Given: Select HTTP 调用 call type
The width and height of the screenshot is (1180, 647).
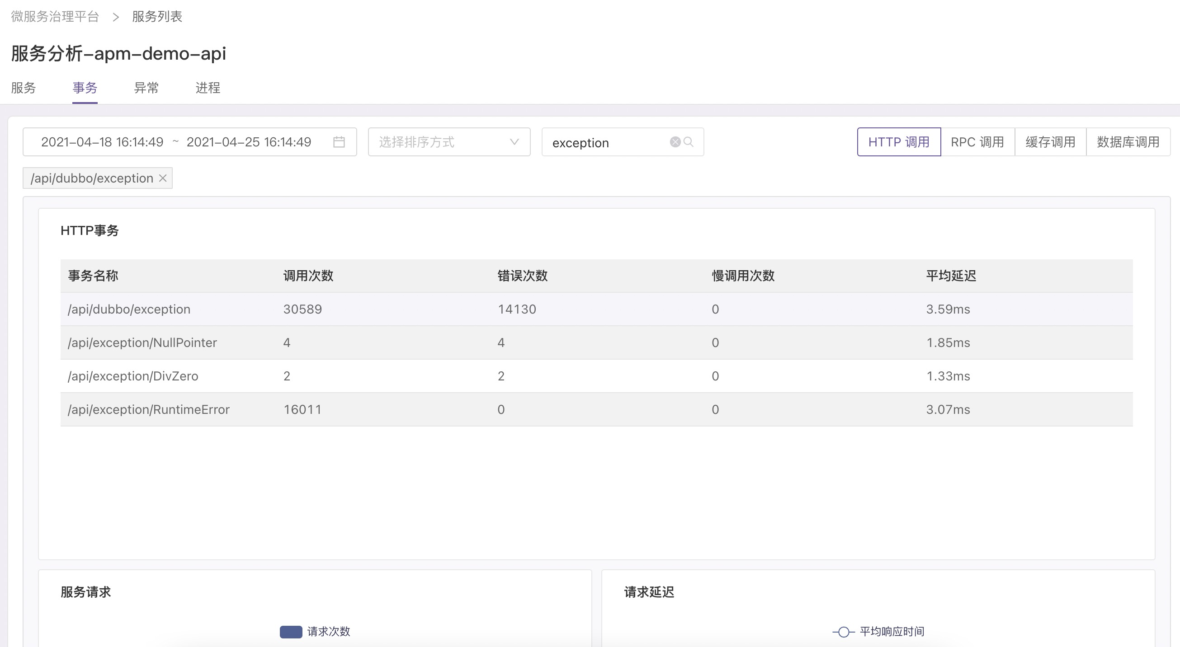Looking at the screenshot, I should [x=899, y=142].
